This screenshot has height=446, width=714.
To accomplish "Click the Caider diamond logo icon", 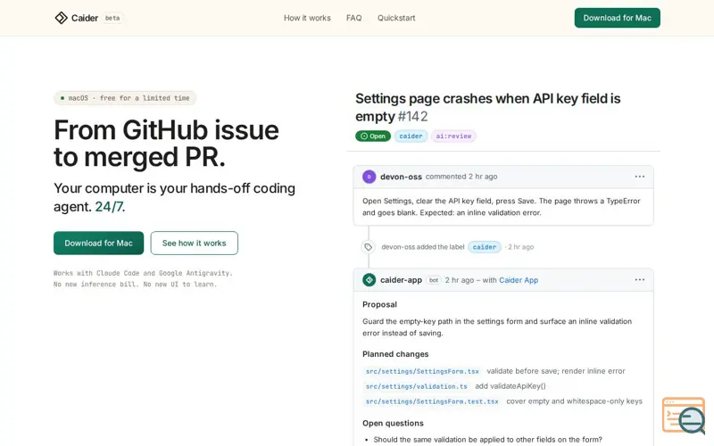I will pyautogui.click(x=61, y=18).
